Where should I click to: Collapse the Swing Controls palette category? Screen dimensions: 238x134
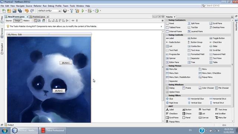pos(167,35)
